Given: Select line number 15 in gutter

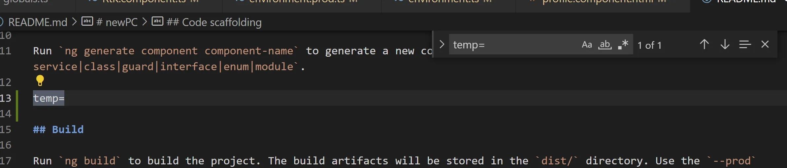Looking at the screenshot, I should [6, 129].
